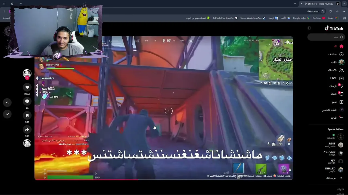Image resolution: width=348 pixels, height=195 pixels.
Task: Open the comments on the video
Action: click(x=27, y=101)
